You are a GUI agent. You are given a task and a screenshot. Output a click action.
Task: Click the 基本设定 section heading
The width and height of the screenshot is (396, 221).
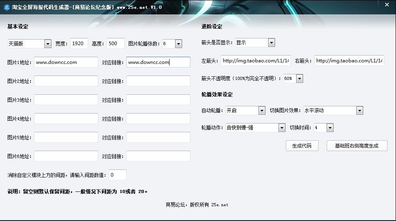[18, 27]
